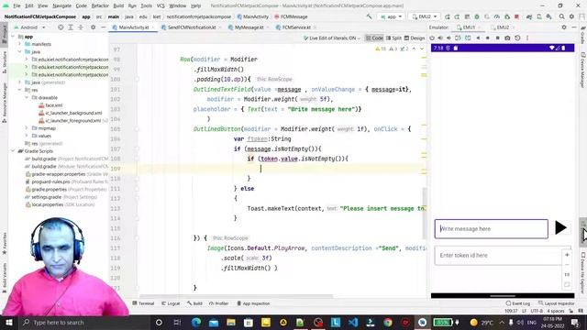
Task: Open Emulator panel settings gear
Action: pos(564,27)
